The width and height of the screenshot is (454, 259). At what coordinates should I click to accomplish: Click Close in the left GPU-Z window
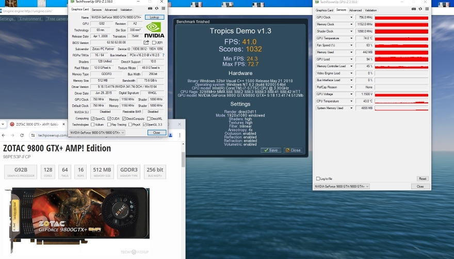[x=157, y=132]
